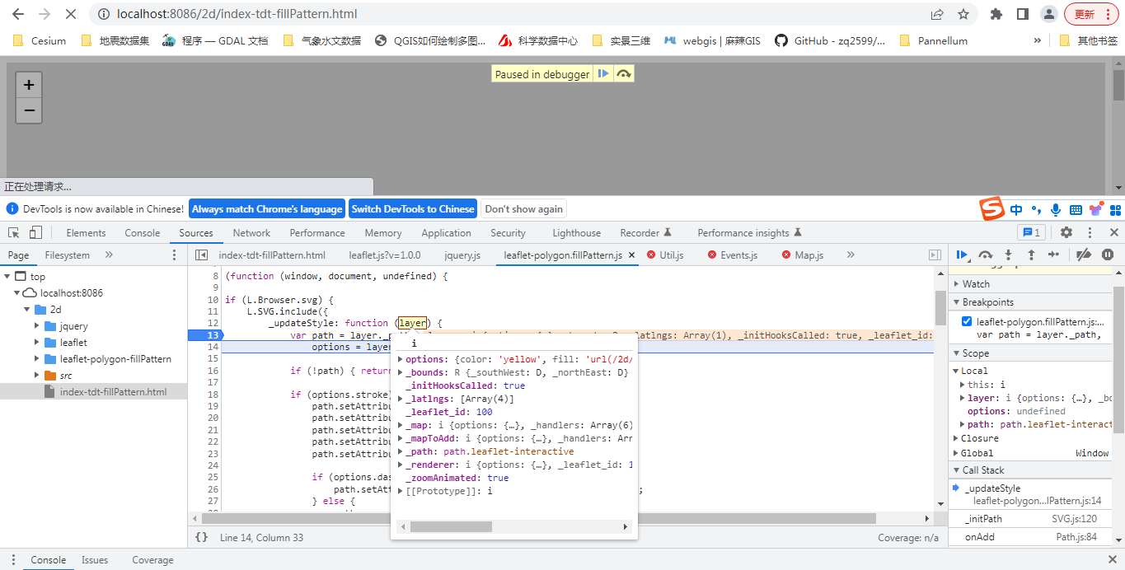Expand the leaflet-polygon-fillPattern folder
Viewport: 1125px width, 570px height.
37,359
